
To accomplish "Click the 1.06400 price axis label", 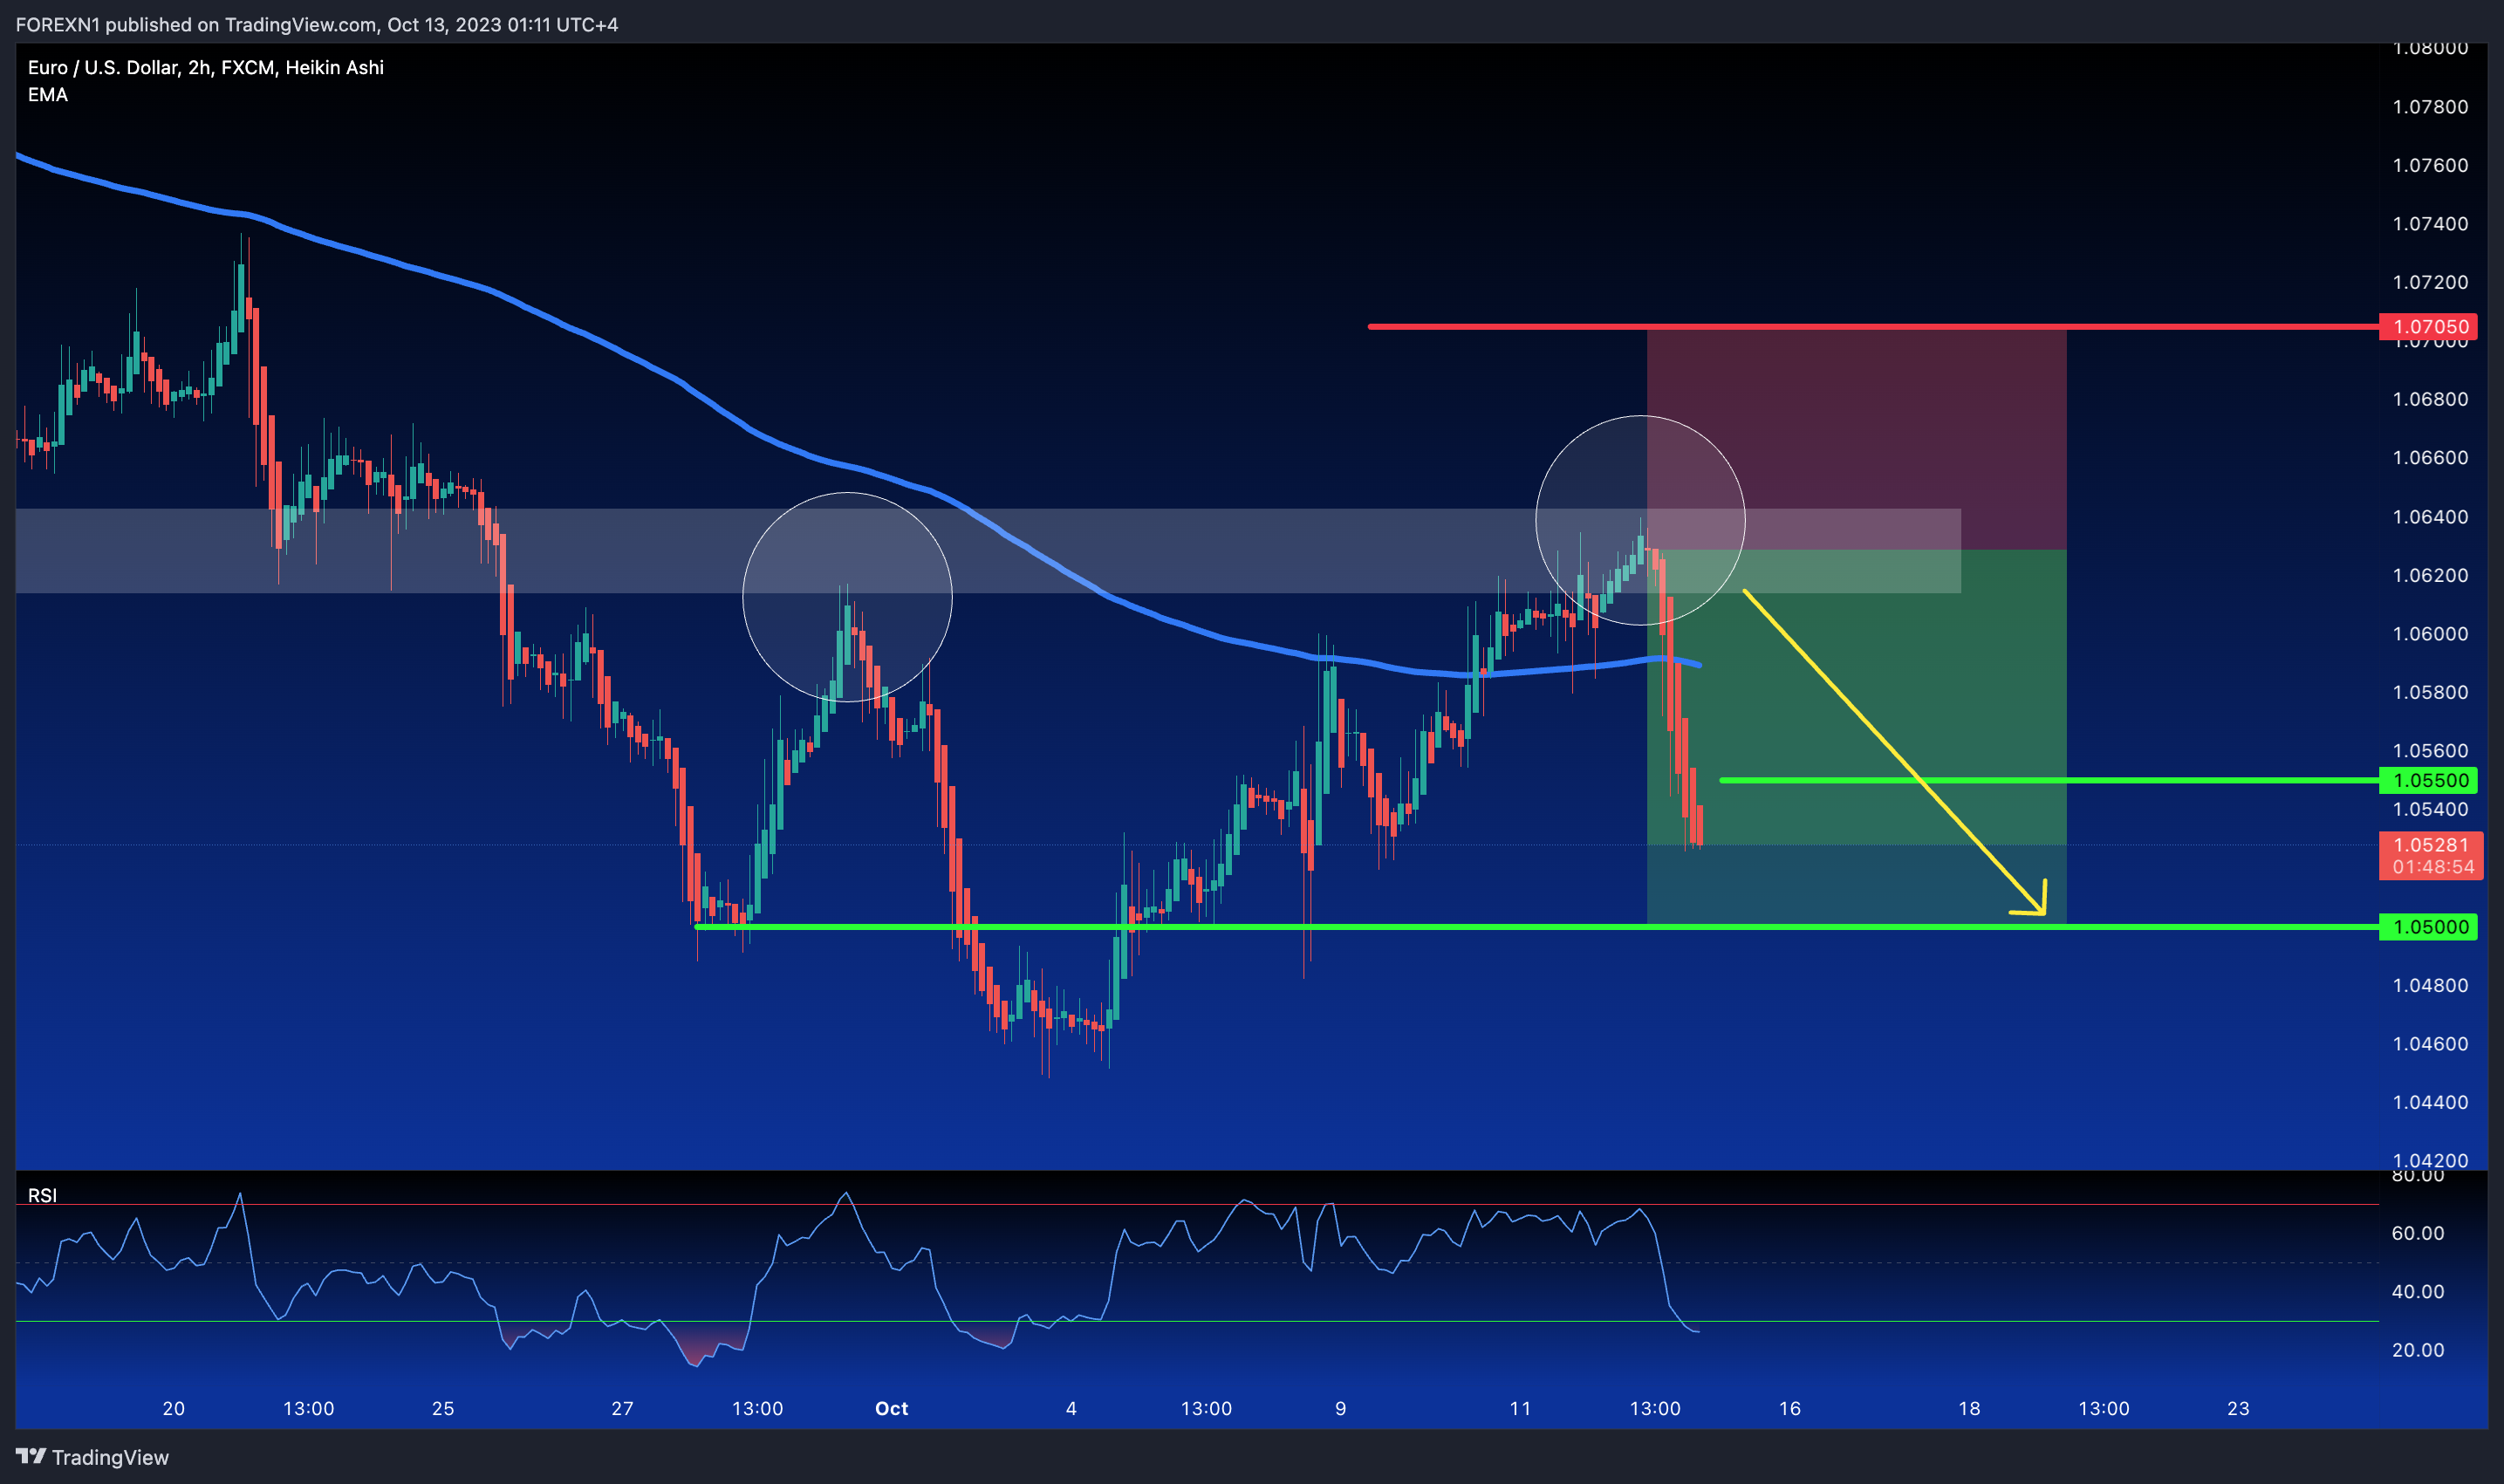I will 2430,516.
